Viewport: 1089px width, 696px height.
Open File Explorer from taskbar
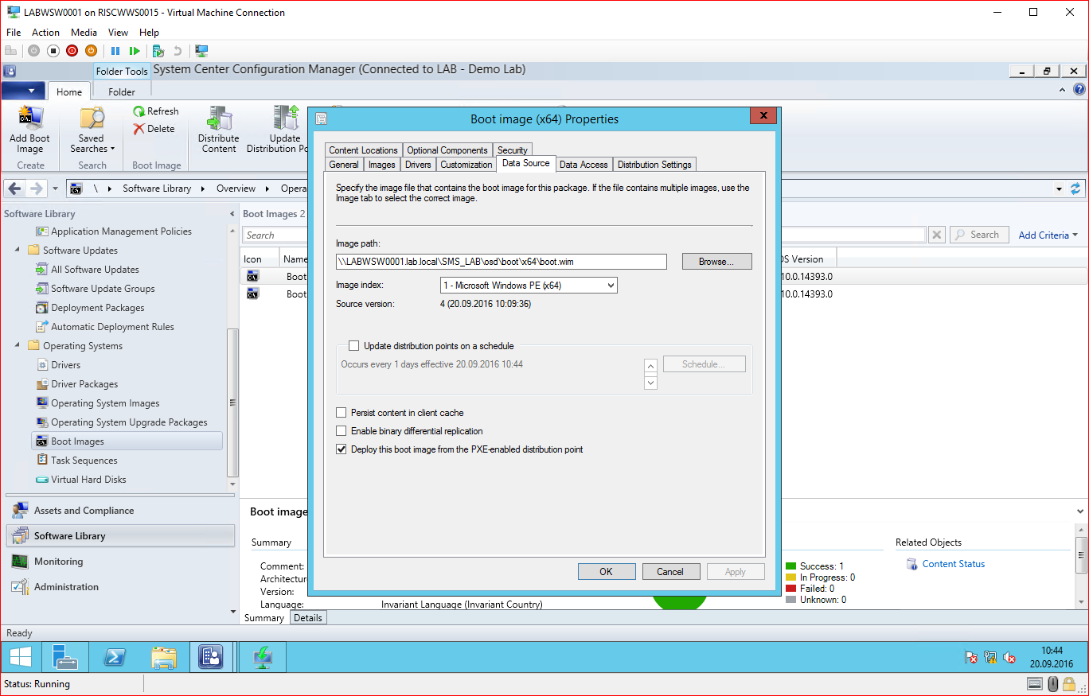point(163,657)
